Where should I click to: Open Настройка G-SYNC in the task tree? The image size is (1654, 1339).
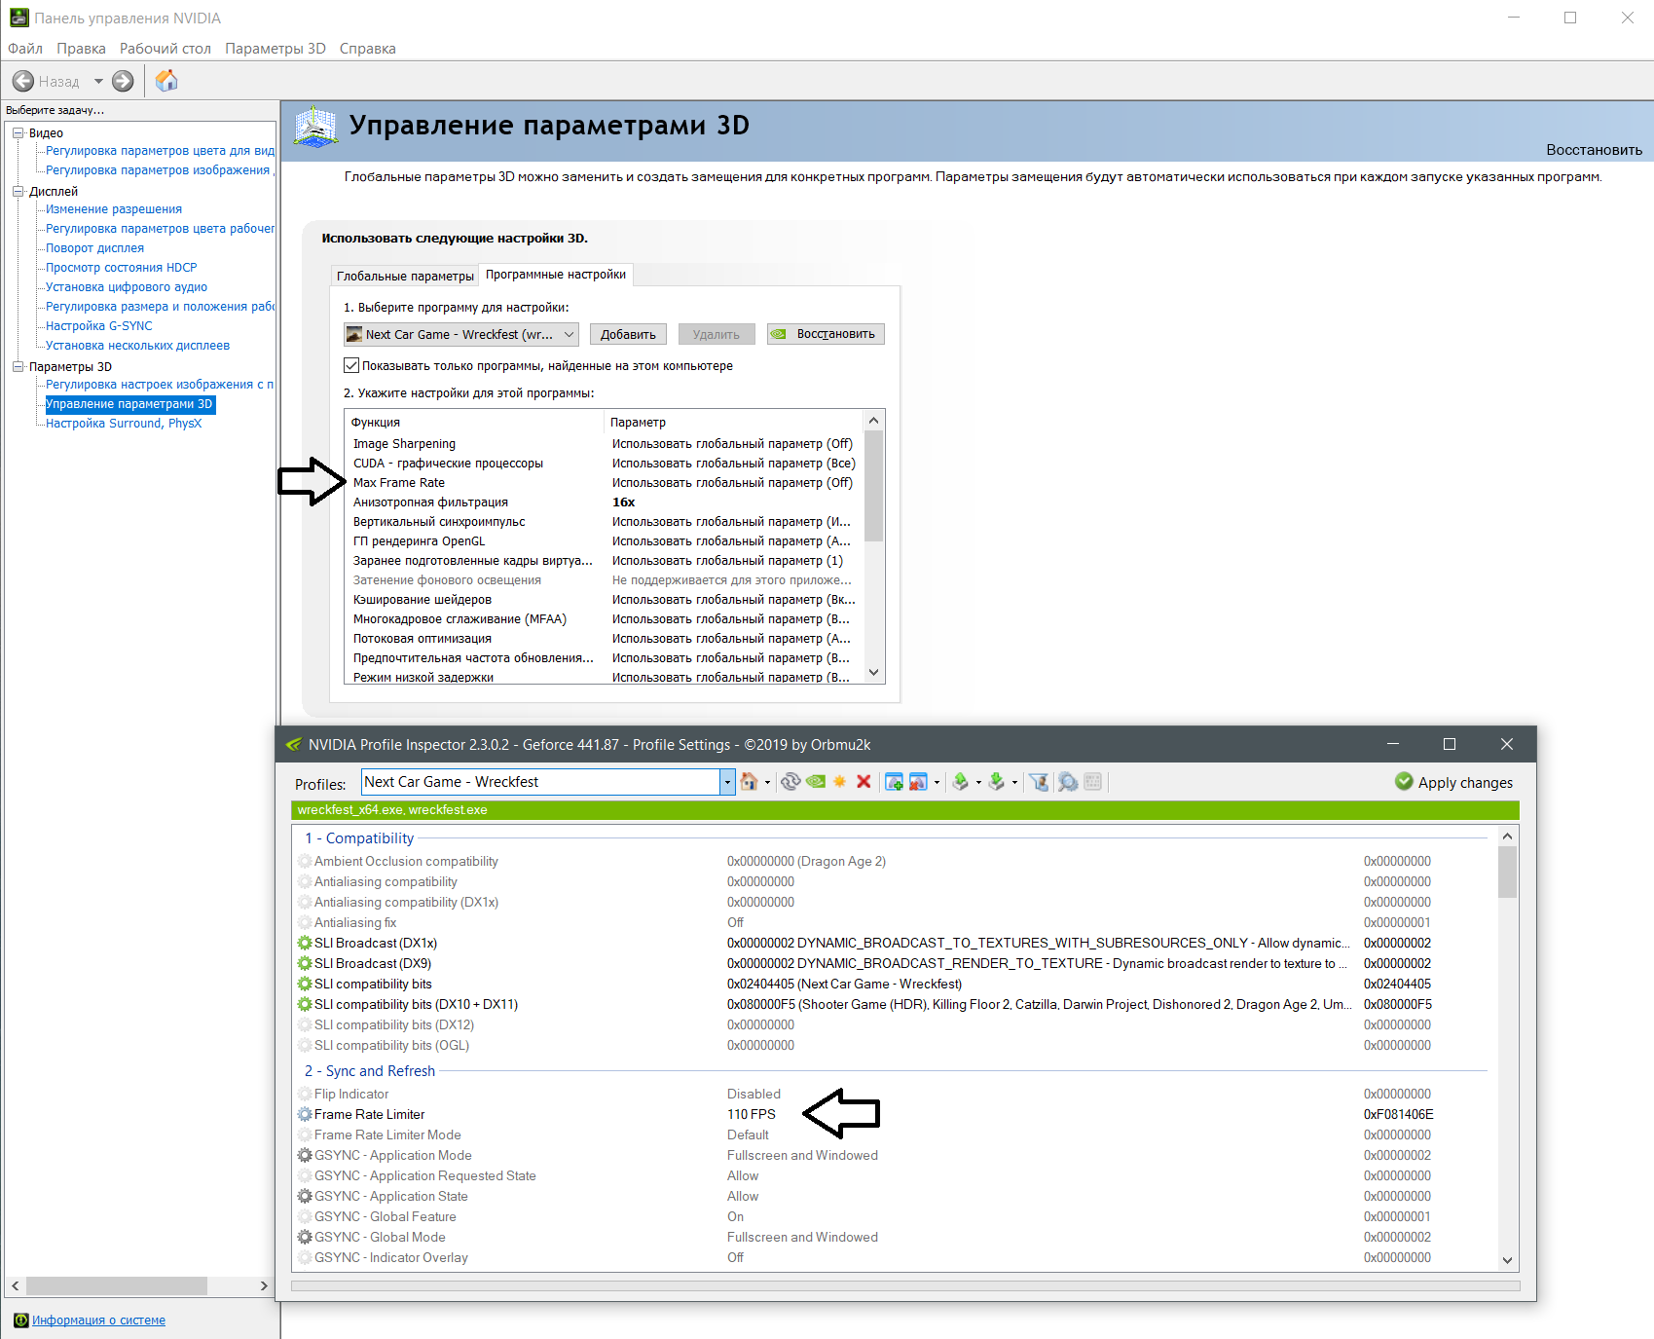tap(98, 326)
